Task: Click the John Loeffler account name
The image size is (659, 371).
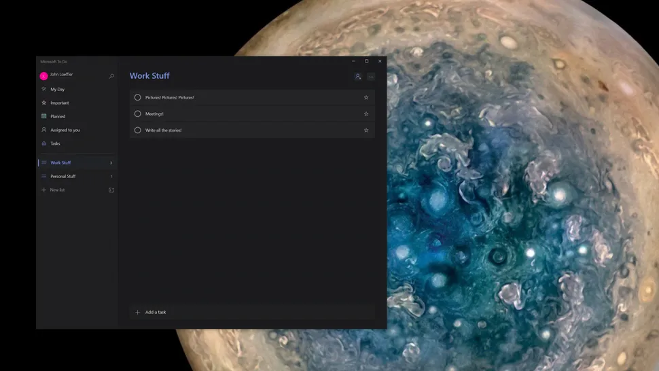Action: pos(61,74)
